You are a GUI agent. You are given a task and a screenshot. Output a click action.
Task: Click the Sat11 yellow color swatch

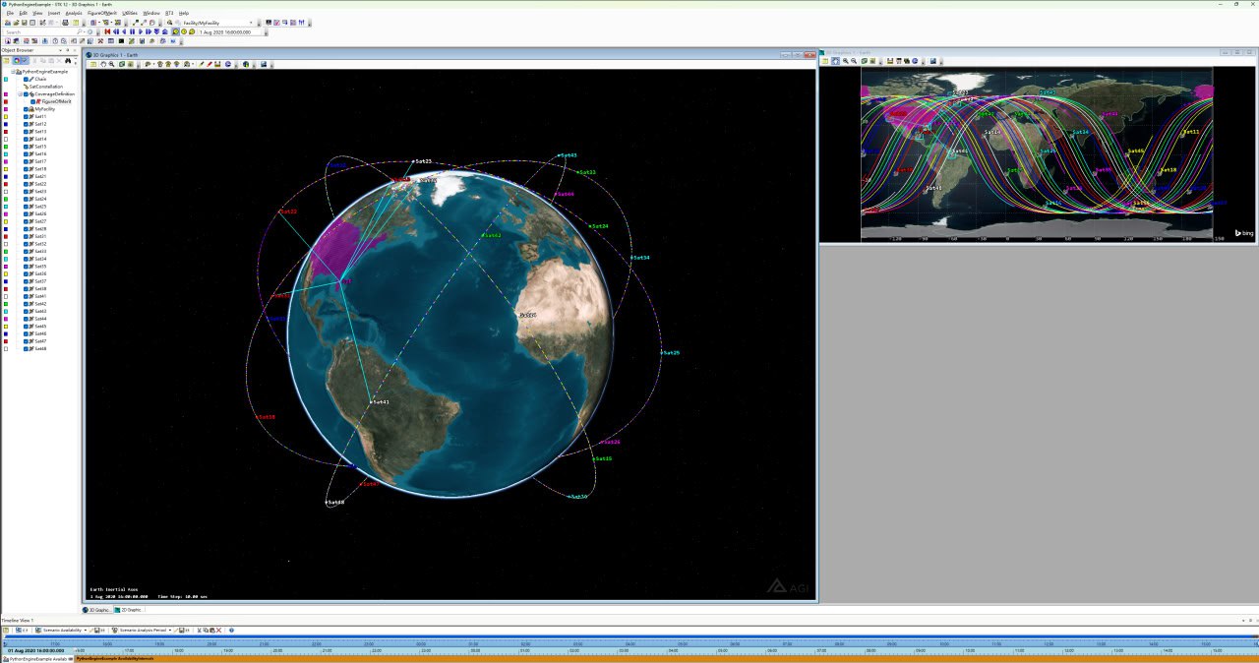6,116
